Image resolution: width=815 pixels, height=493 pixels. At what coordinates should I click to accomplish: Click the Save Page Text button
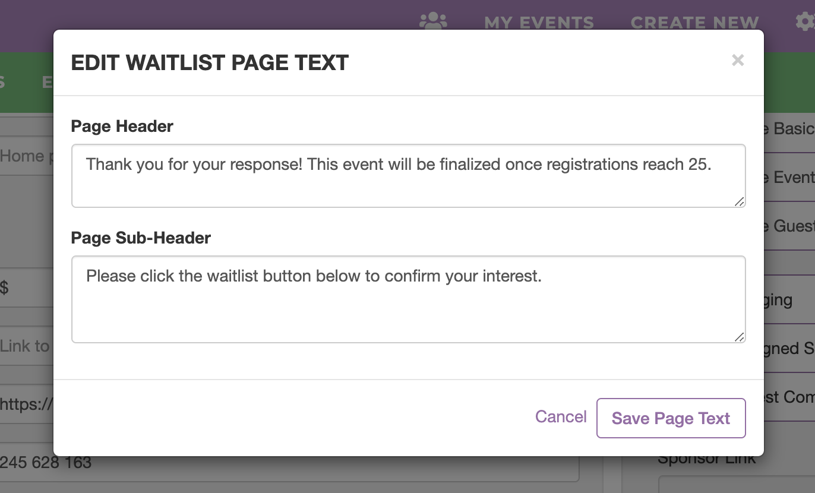pyautogui.click(x=671, y=418)
